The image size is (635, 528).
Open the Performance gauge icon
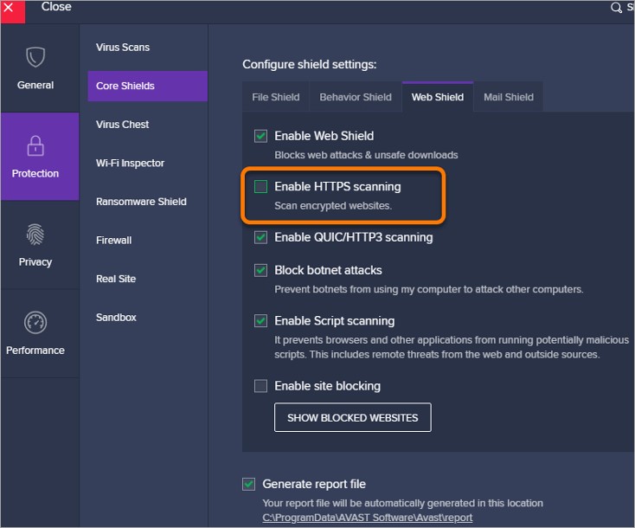tap(35, 323)
